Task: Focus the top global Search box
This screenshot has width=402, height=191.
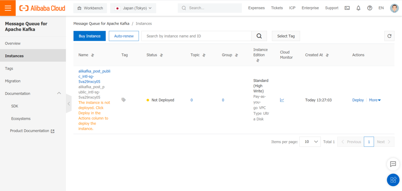Action: coord(210,8)
